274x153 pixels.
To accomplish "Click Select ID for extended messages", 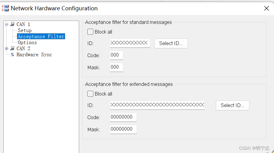I will [232, 105].
